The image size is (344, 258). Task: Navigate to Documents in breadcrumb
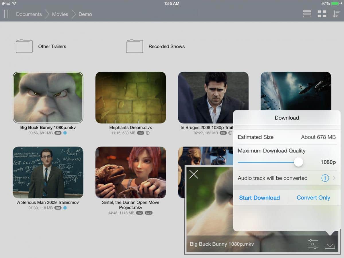coord(29,14)
